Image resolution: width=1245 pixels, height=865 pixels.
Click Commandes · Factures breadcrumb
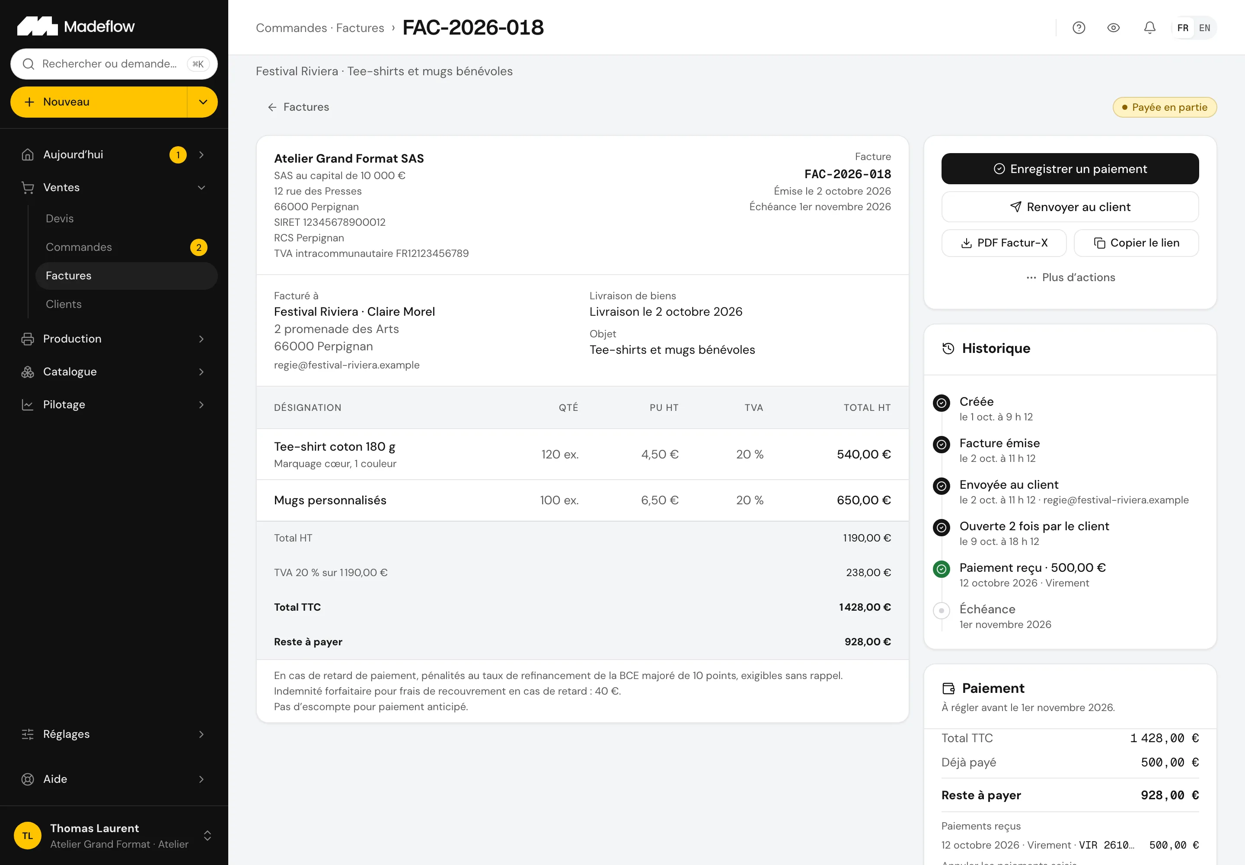[x=319, y=28]
